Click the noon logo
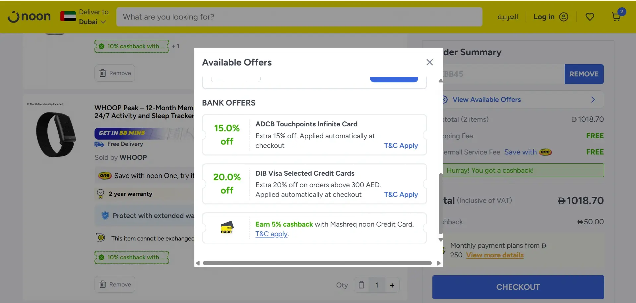Image resolution: width=636 pixels, height=303 pixels. (29, 17)
